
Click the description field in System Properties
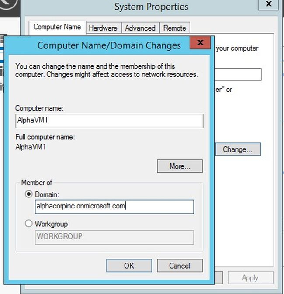[238, 74]
